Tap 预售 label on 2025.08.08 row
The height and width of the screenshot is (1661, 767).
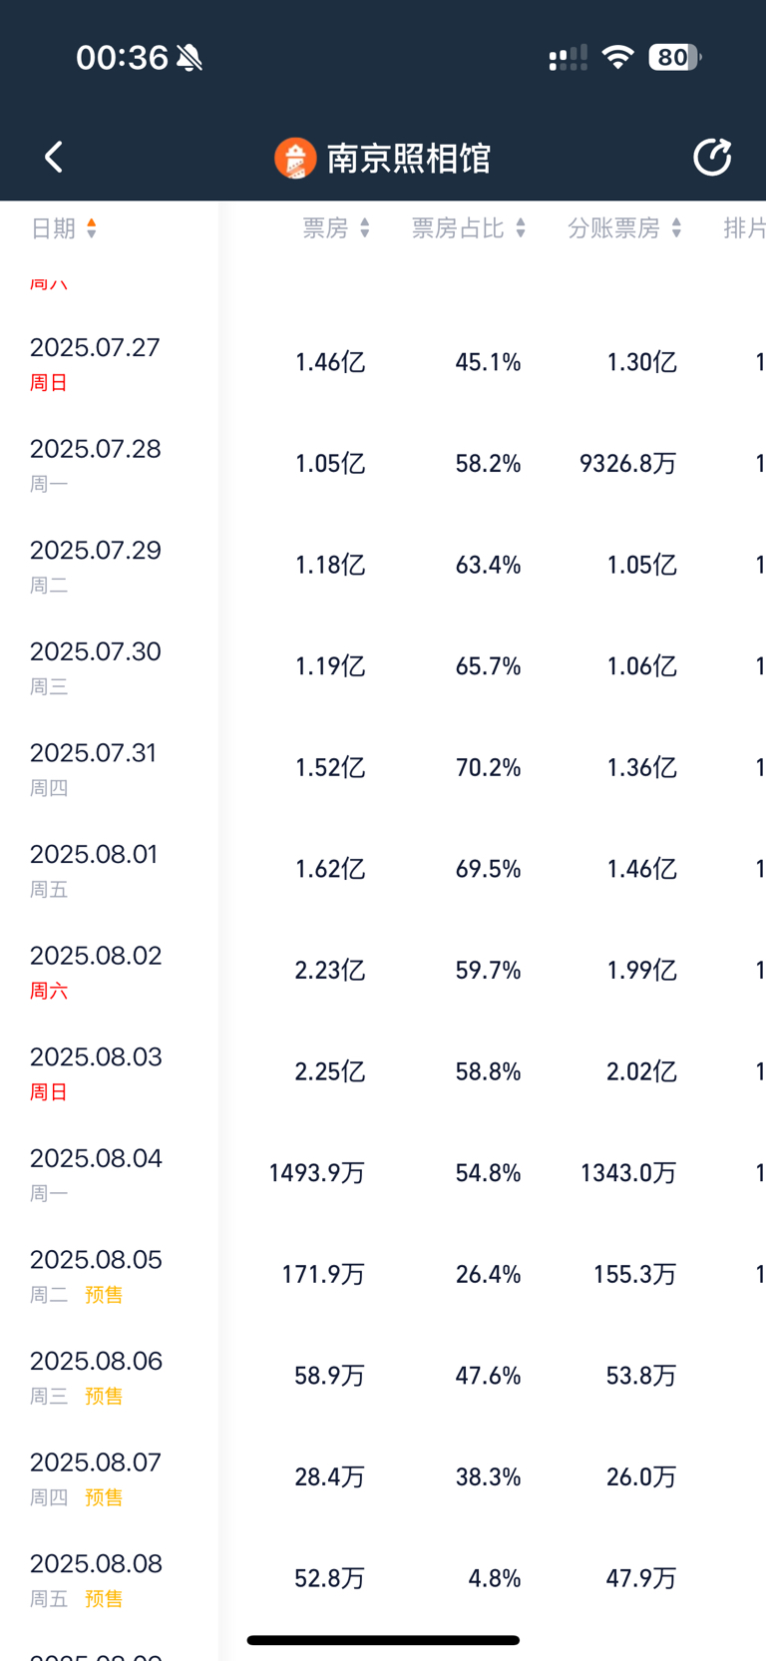point(104,1599)
